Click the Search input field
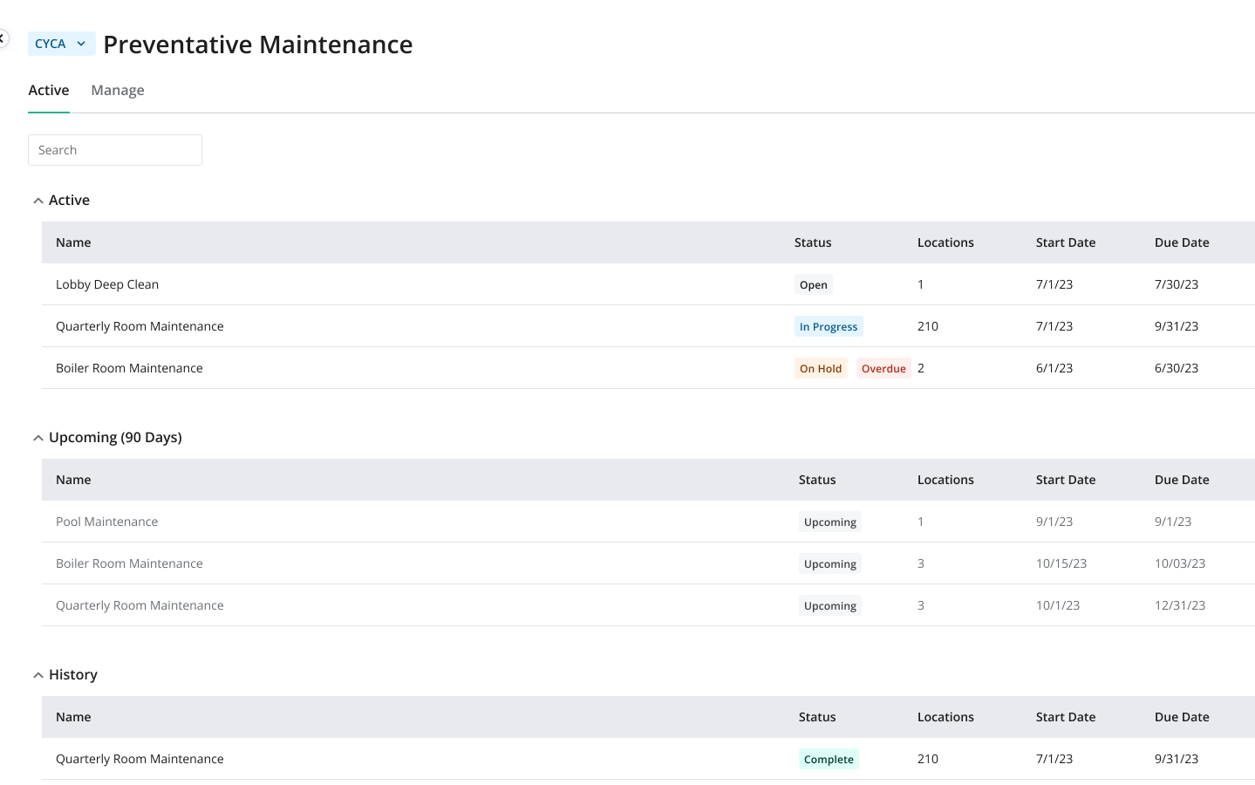 [x=115, y=150]
